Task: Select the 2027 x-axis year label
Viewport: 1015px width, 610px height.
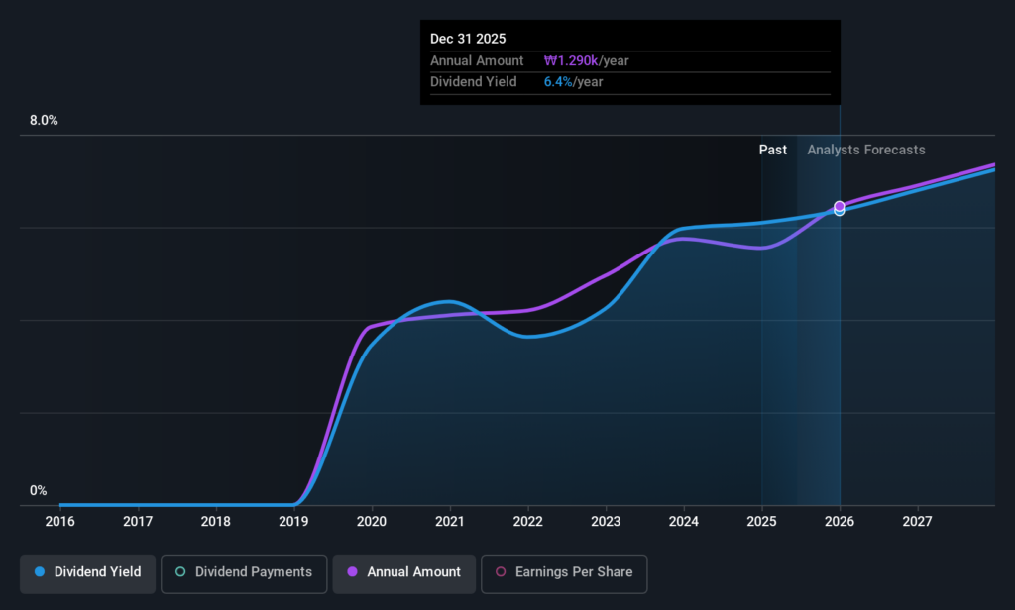Action: point(917,522)
